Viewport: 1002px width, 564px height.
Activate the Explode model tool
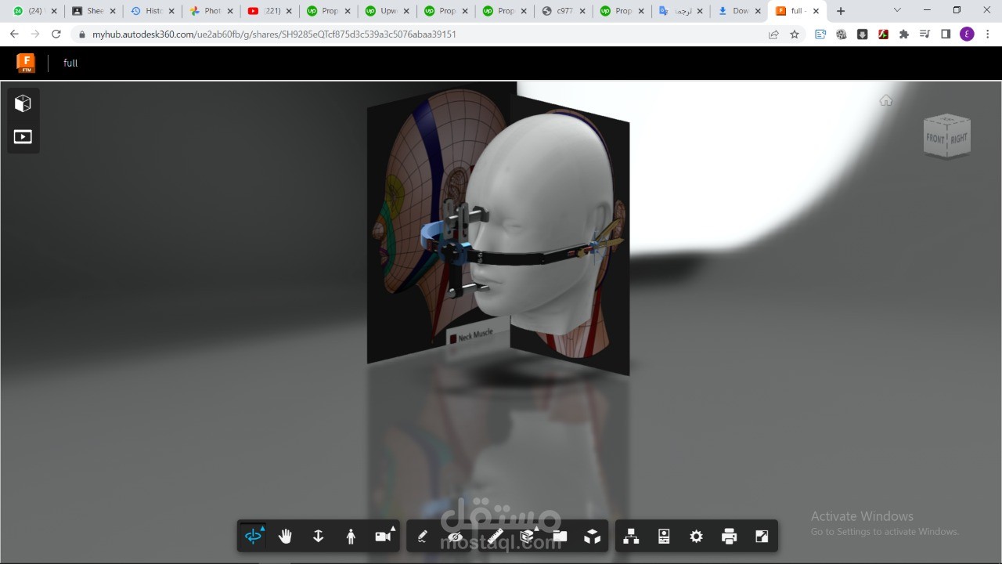tap(593, 537)
